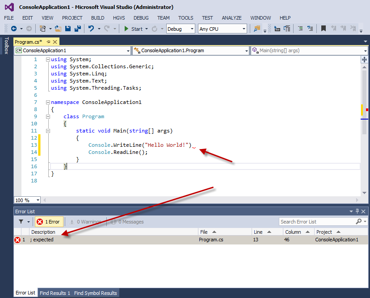Click the Error List filter funnel icon
The height and width of the screenshot is (298, 370).
(x=21, y=222)
